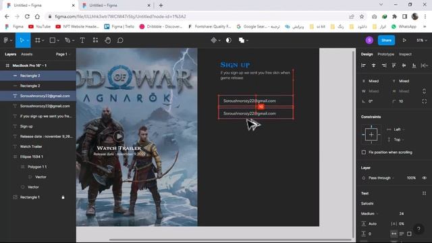Unlock the Rectangle 1 layer
432x243 pixels.
[x=63, y=197]
